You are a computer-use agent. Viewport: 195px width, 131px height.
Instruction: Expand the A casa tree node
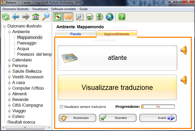point(9,83)
